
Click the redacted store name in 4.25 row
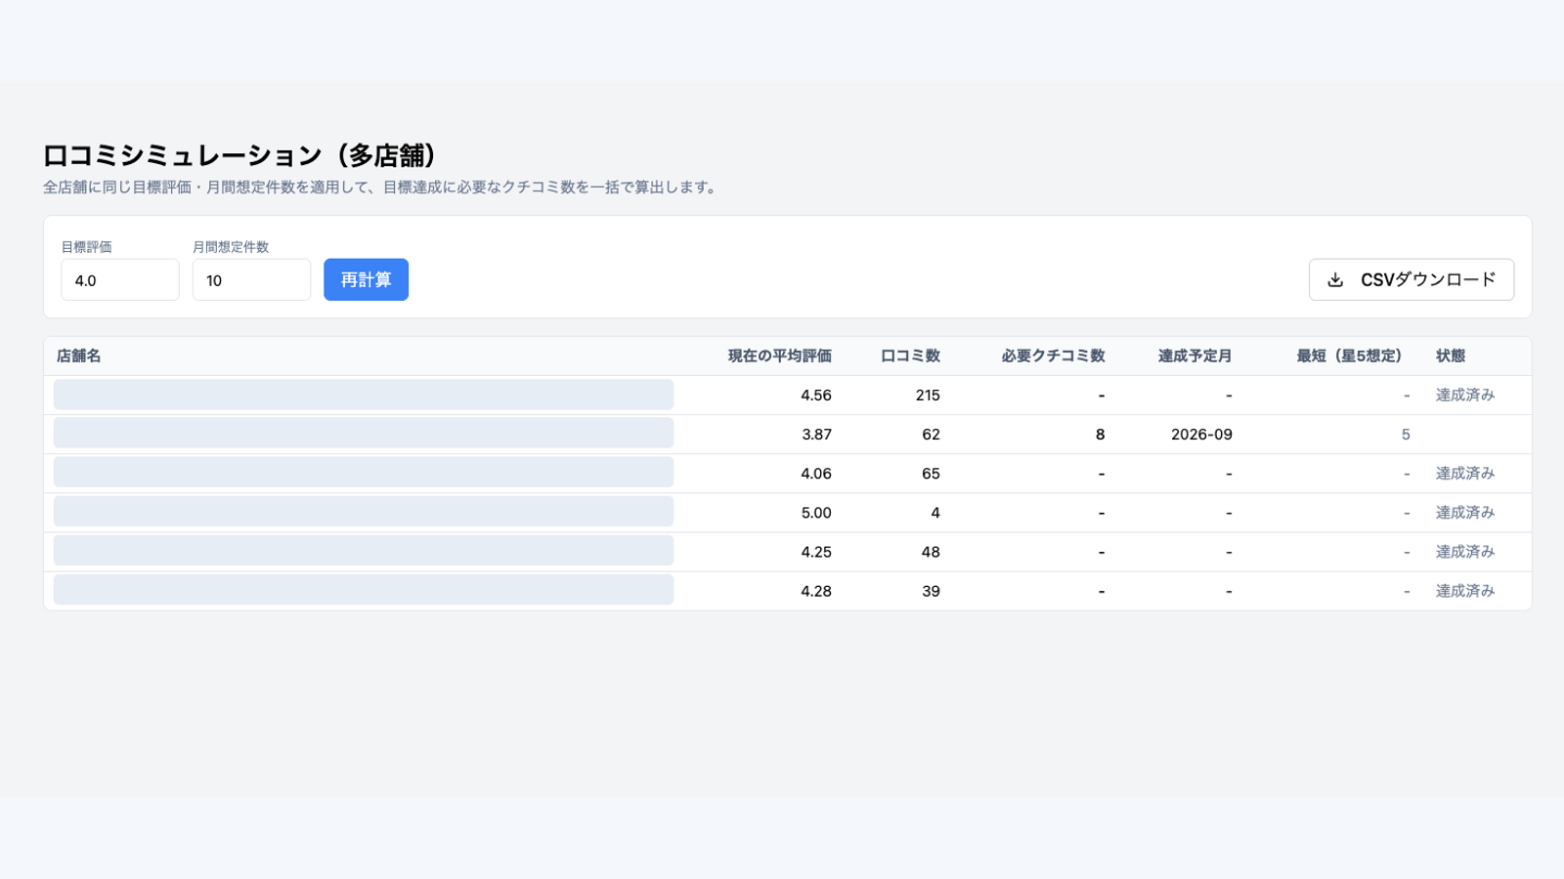[364, 550]
